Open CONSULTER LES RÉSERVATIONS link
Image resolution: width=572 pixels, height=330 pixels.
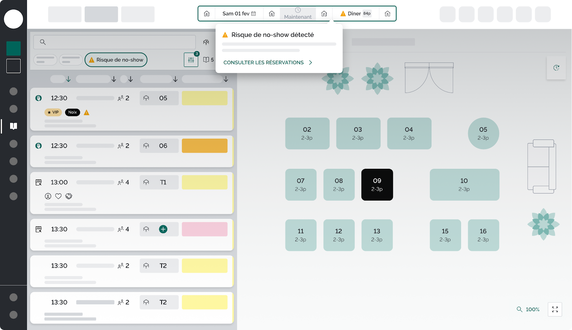[263, 62]
